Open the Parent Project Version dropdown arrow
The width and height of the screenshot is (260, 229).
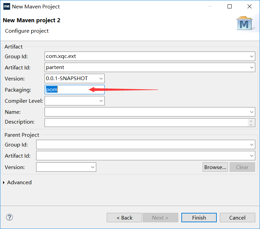pos(93,167)
